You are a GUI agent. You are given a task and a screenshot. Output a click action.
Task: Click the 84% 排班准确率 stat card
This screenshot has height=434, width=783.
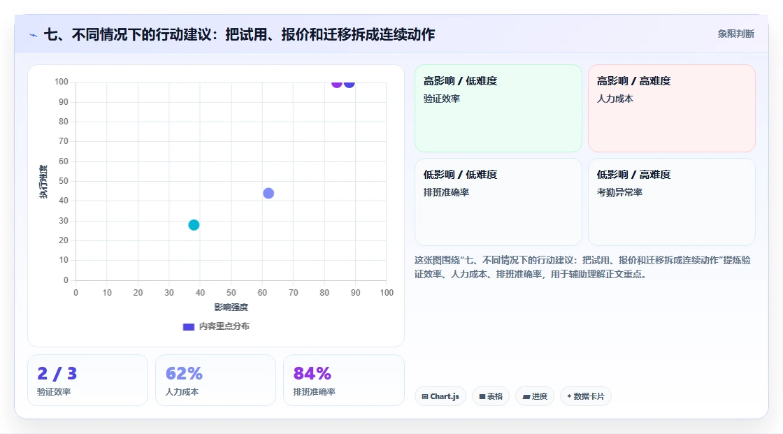(343, 380)
